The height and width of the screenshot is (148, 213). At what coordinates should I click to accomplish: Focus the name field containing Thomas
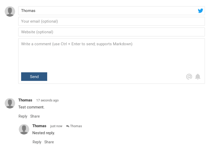tap(107, 11)
